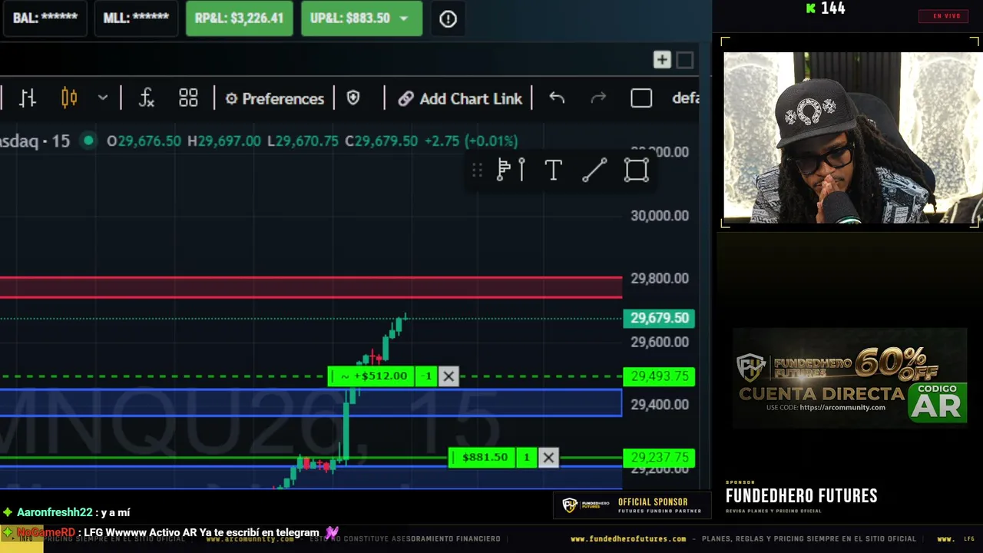Click the O29,676.50 open value

pyautogui.click(x=144, y=141)
